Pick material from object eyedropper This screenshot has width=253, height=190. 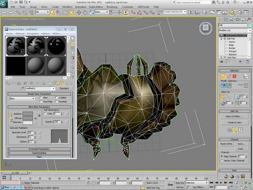click(22, 88)
